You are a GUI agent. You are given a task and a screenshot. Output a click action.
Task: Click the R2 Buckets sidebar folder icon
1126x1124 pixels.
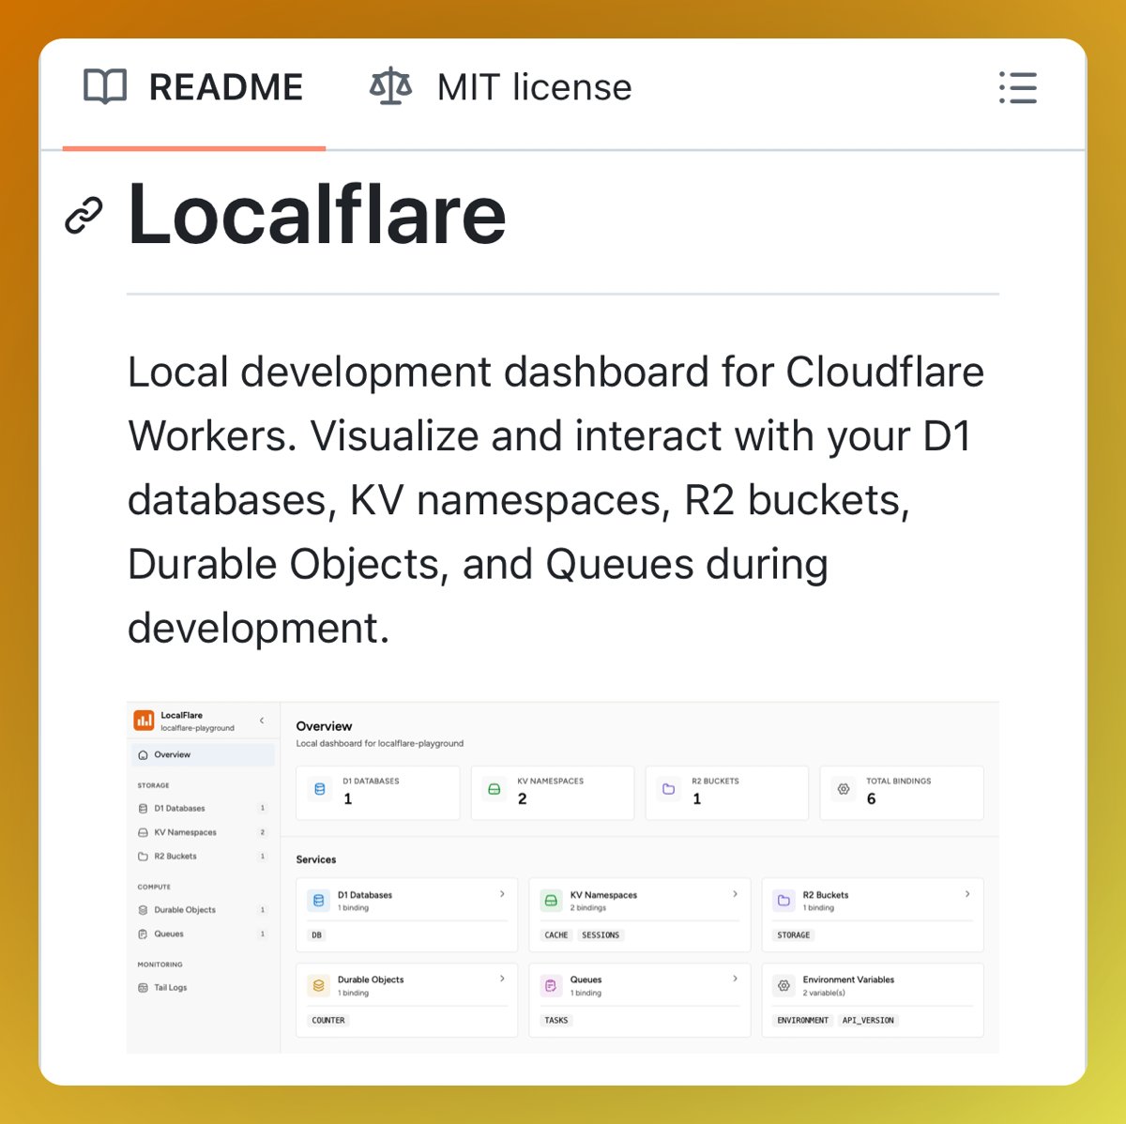point(143,856)
